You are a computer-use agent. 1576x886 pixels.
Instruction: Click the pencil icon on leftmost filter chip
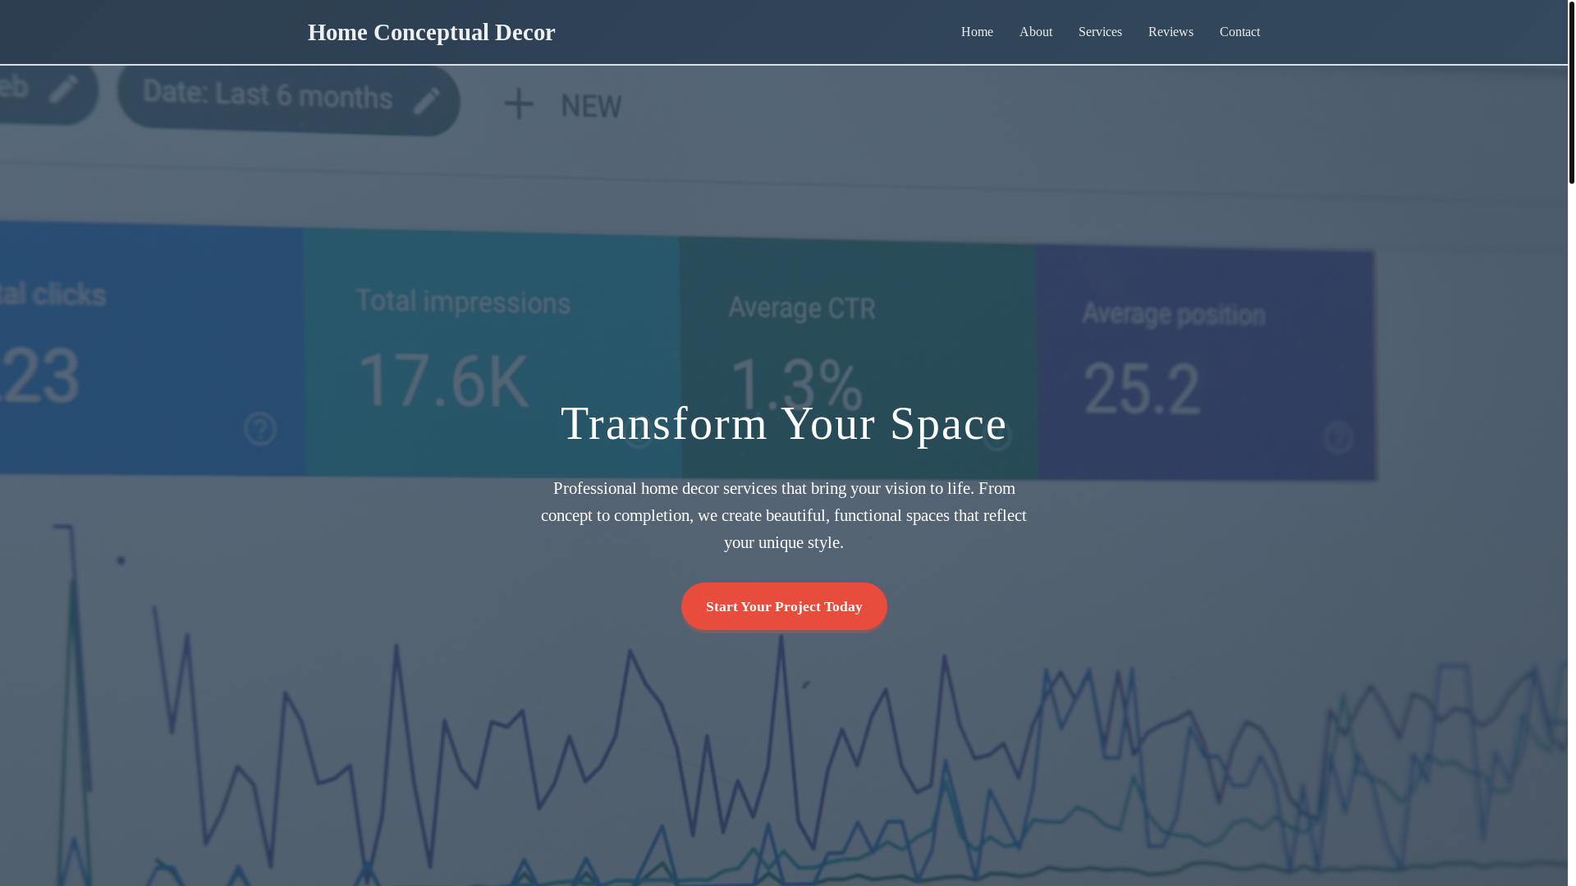click(63, 89)
